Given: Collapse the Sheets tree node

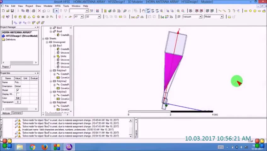Looking at the screenshot, I should [x=43, y=39].
